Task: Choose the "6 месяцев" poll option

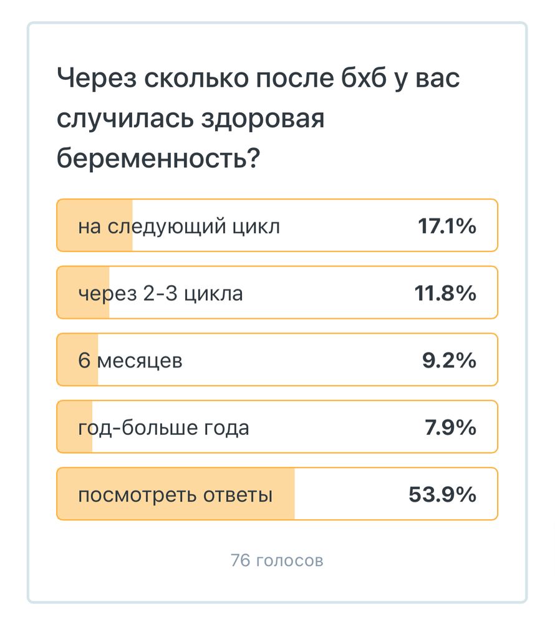Action: (x=277, y=359)
